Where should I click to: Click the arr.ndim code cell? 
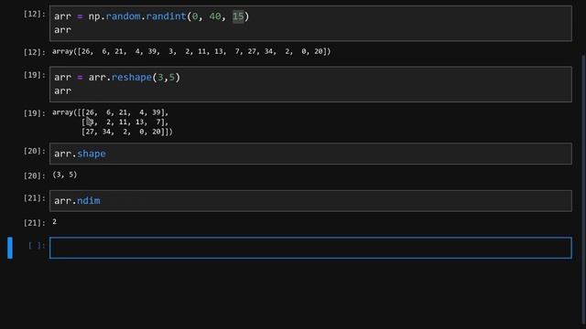[x=310, y=201]
